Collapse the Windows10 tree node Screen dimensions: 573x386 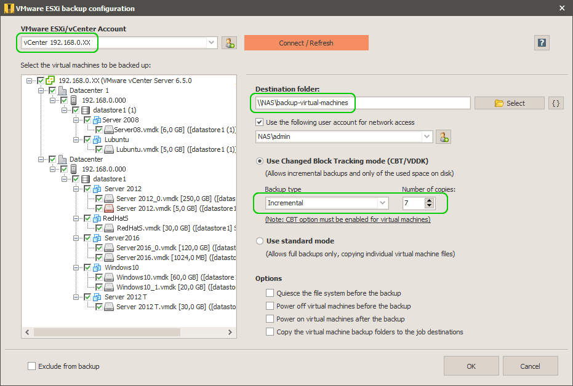76,268
